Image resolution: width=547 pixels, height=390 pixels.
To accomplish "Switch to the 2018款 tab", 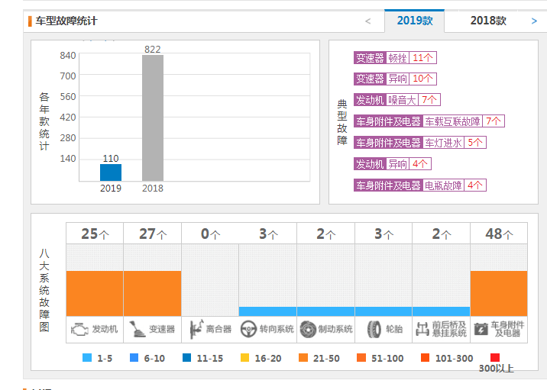I will 488,21.
